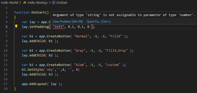197x93 pixels.
Task: Click the purple cube OnStart symbol icon
Action: click(x=54, y=3)
